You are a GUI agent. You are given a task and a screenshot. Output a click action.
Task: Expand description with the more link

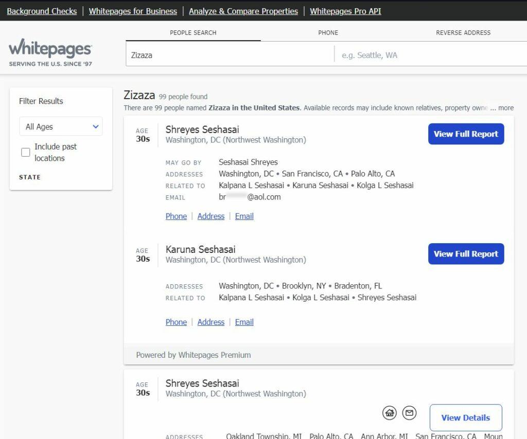coord(505,108)
